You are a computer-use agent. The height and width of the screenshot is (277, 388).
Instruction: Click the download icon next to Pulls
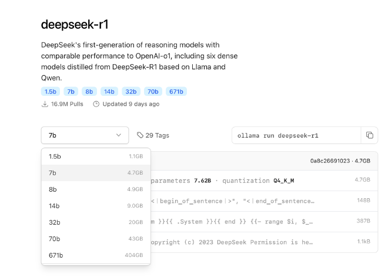point(45,104)
